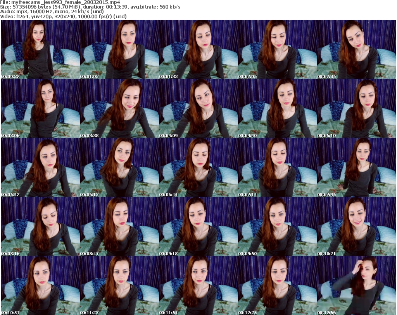Open the thumbnail timestamped 00:12:56
This screenshot has height=315, width=397.
point(357,285)
